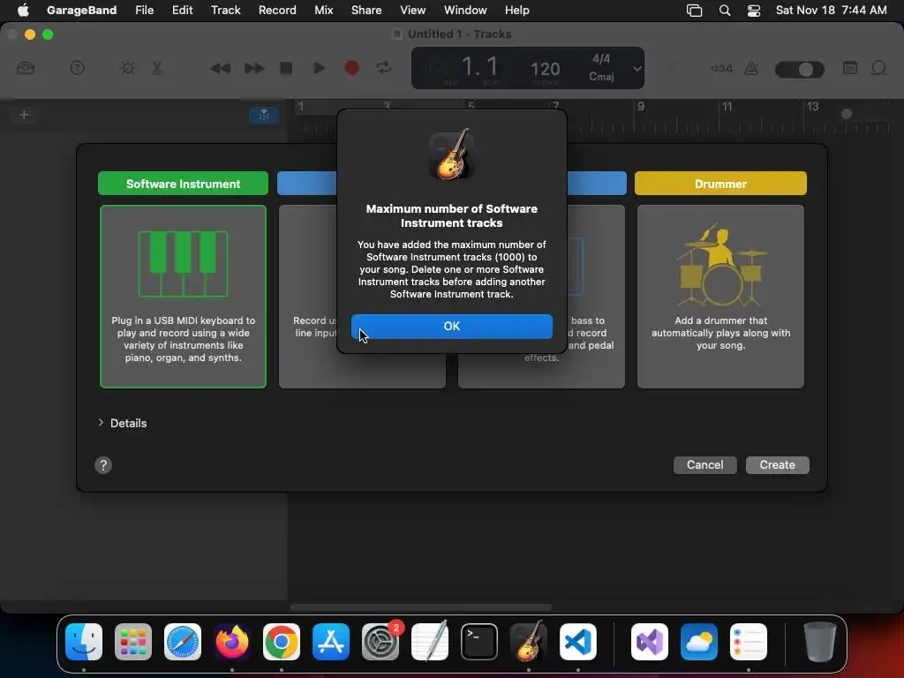Open Visual Studio Code from the Dock
The image size is (904, 678).
click(577, 642)
